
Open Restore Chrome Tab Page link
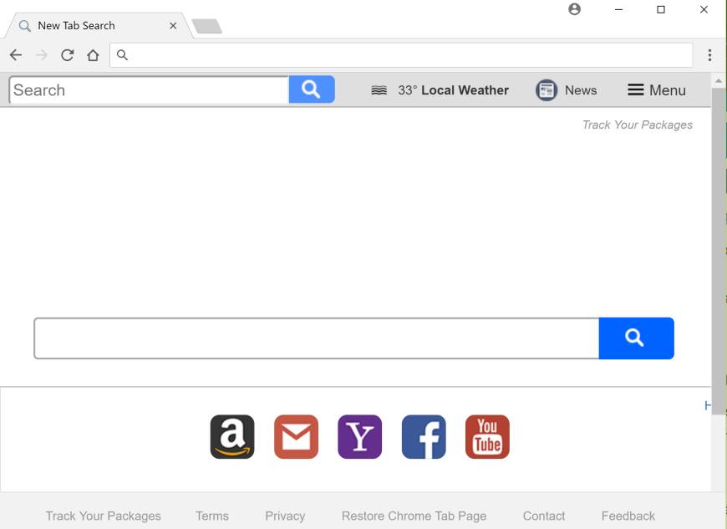pos(414,516)
